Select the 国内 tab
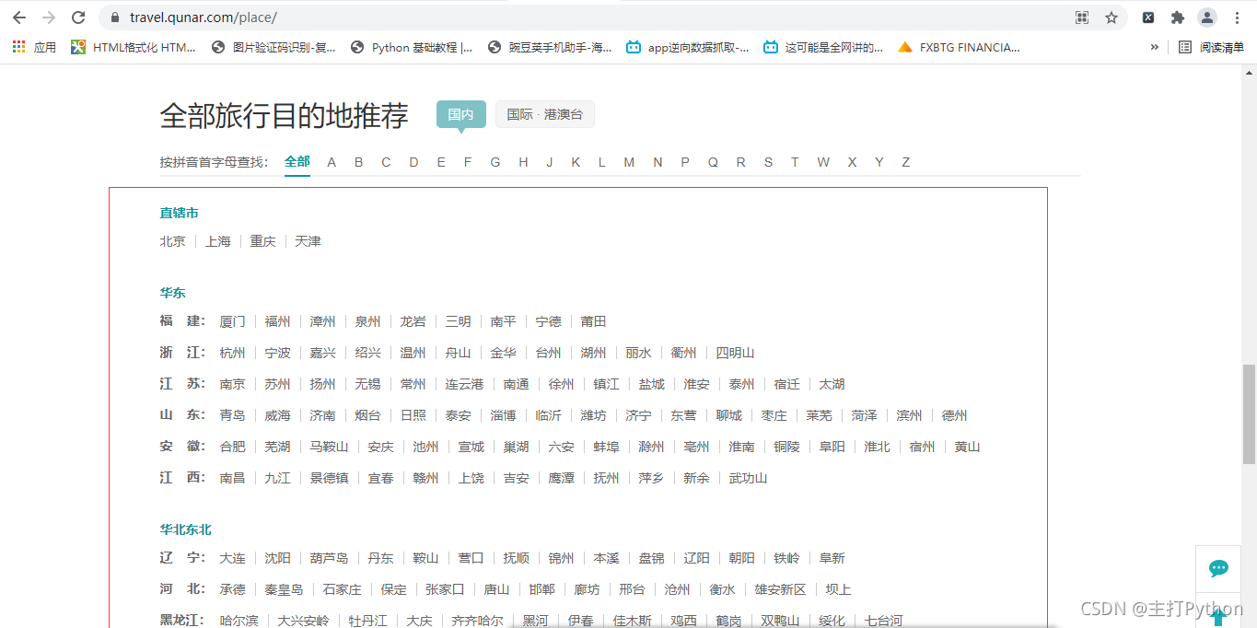This screenshot has width=1257, height=628. [x=460, y=114]
